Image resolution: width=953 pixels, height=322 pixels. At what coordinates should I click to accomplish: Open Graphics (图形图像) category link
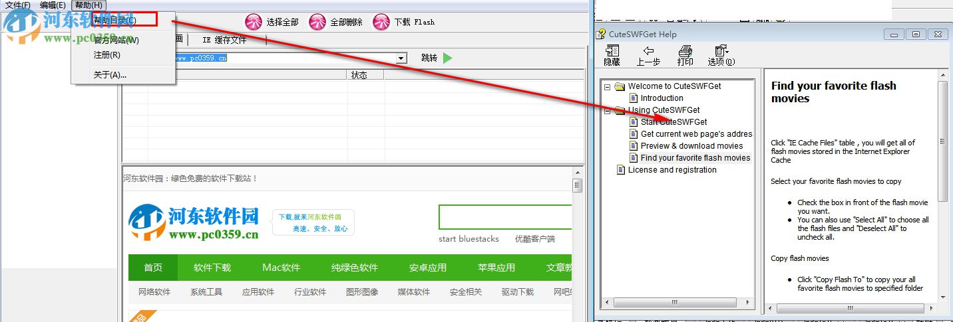362,292
